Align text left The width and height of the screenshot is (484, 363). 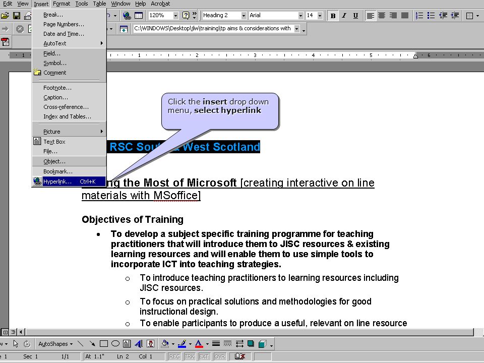[371, 16]
